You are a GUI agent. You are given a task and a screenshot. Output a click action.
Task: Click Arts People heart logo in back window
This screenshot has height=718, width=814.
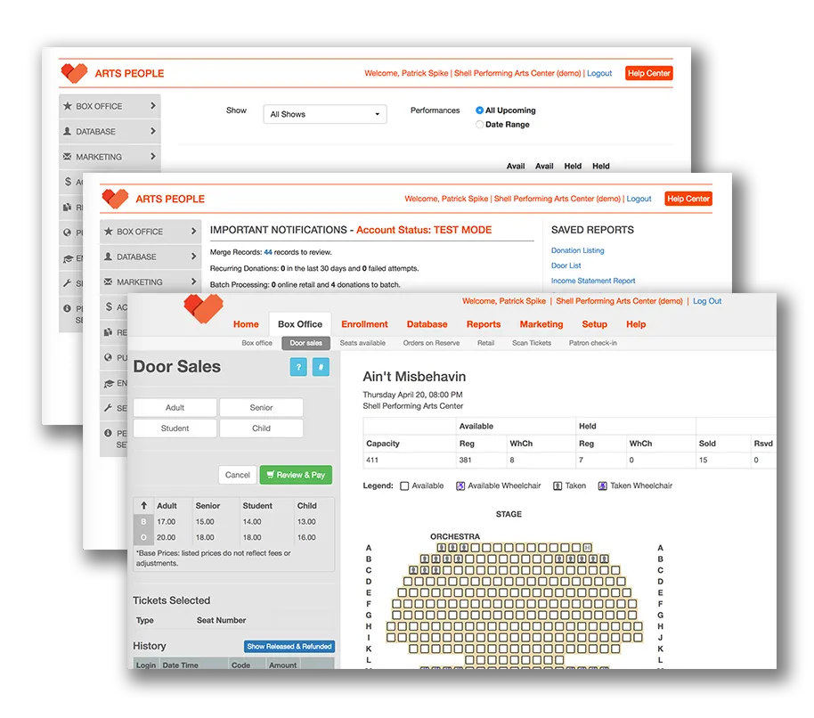[x=74, y=73]
